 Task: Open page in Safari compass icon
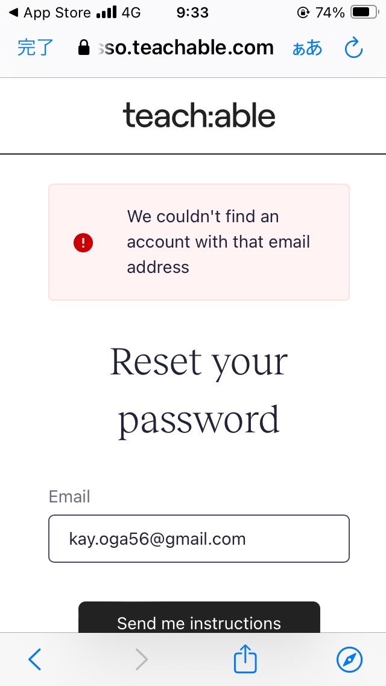(349, 659)
